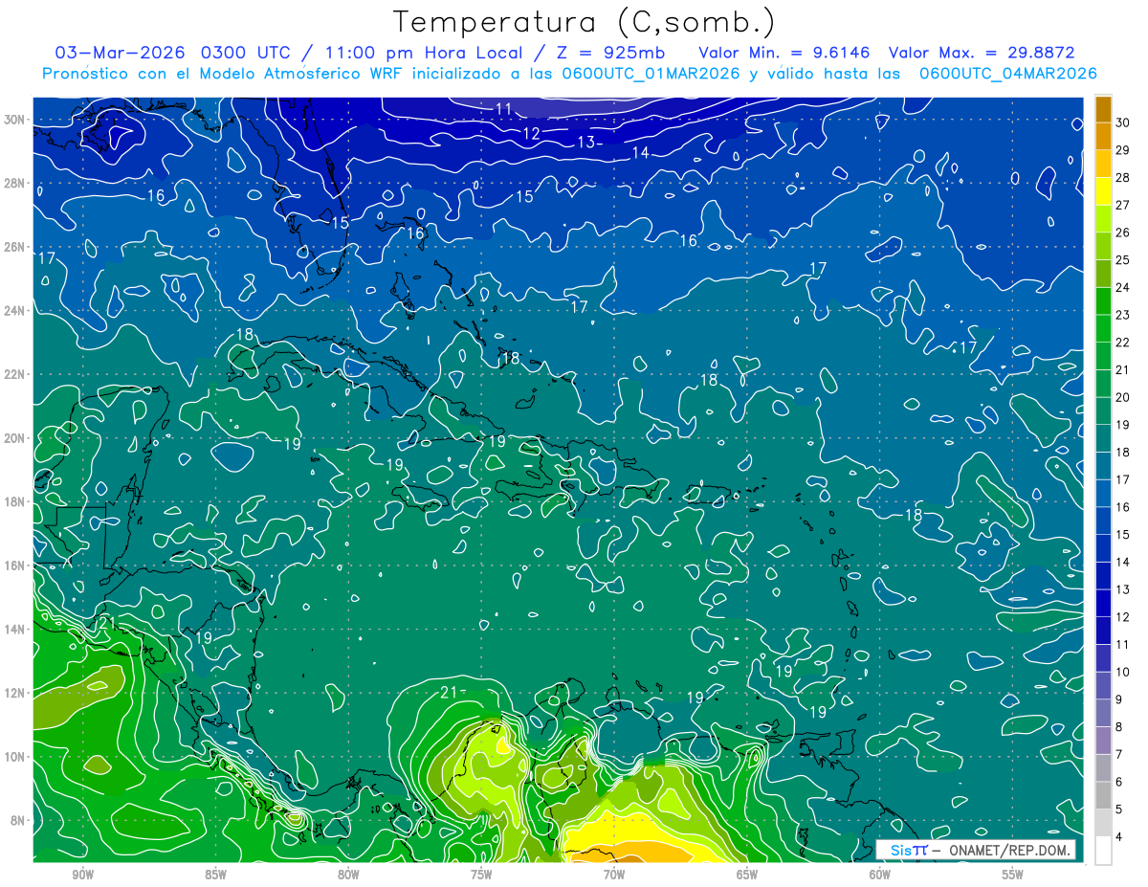Click the "75W" longitude axis label
The width and height of the screenshot is (1148, 887).
click(481, 875)
